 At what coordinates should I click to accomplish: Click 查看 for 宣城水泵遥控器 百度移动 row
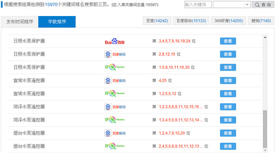228,81
